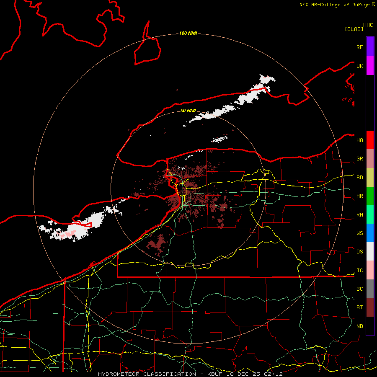Click the UK magenta legend swatch
Viewport: 377px width, 377px height.
click(370, 66)
